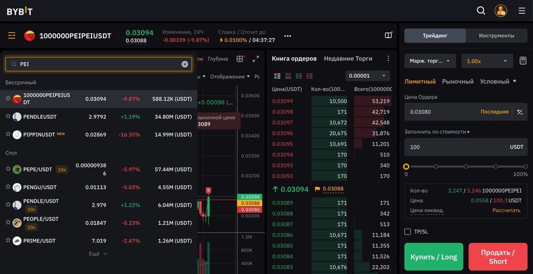The width and height of the screenshot is (533, 274).
Task: Open the hamburger menu at top right
Action: tap(522, 11)
